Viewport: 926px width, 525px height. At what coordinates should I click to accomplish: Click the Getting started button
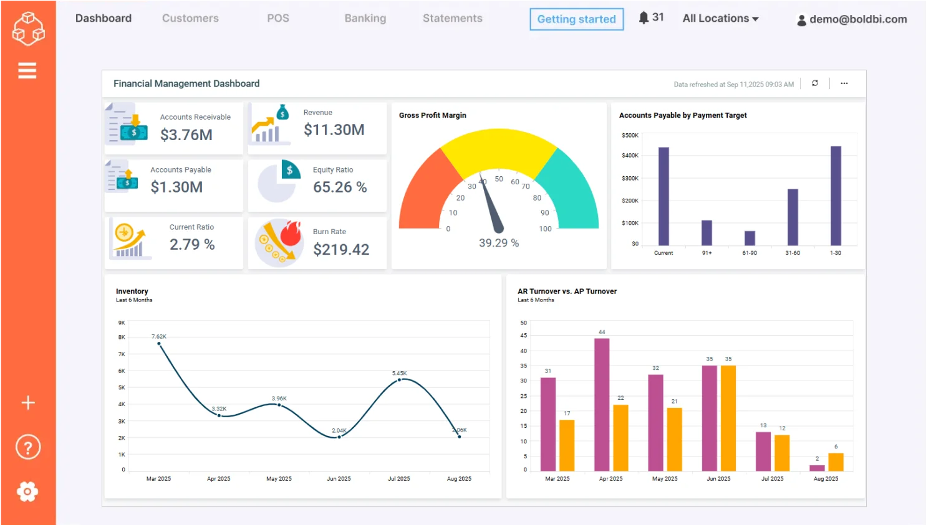pyautogui.click(x=576, y=19)
